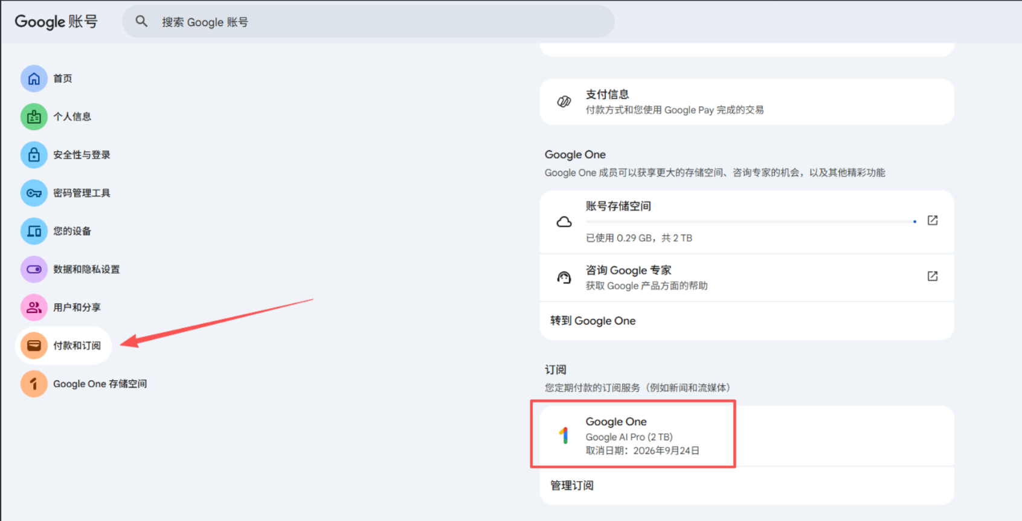This screenshot has height=521, width=1022.
Task: Select the key icon for 密码管理工具
Action: 34,193
